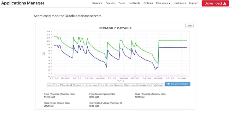Open the Support link

[x=194, y=3]
